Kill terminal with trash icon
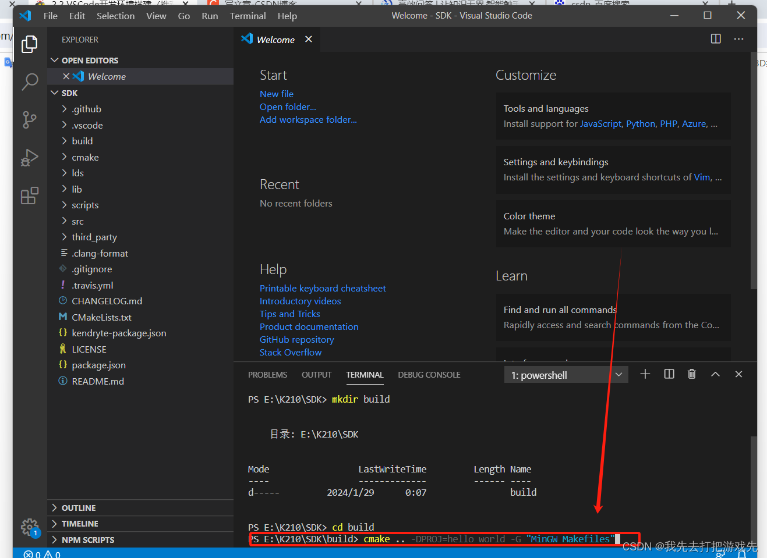 692,374
